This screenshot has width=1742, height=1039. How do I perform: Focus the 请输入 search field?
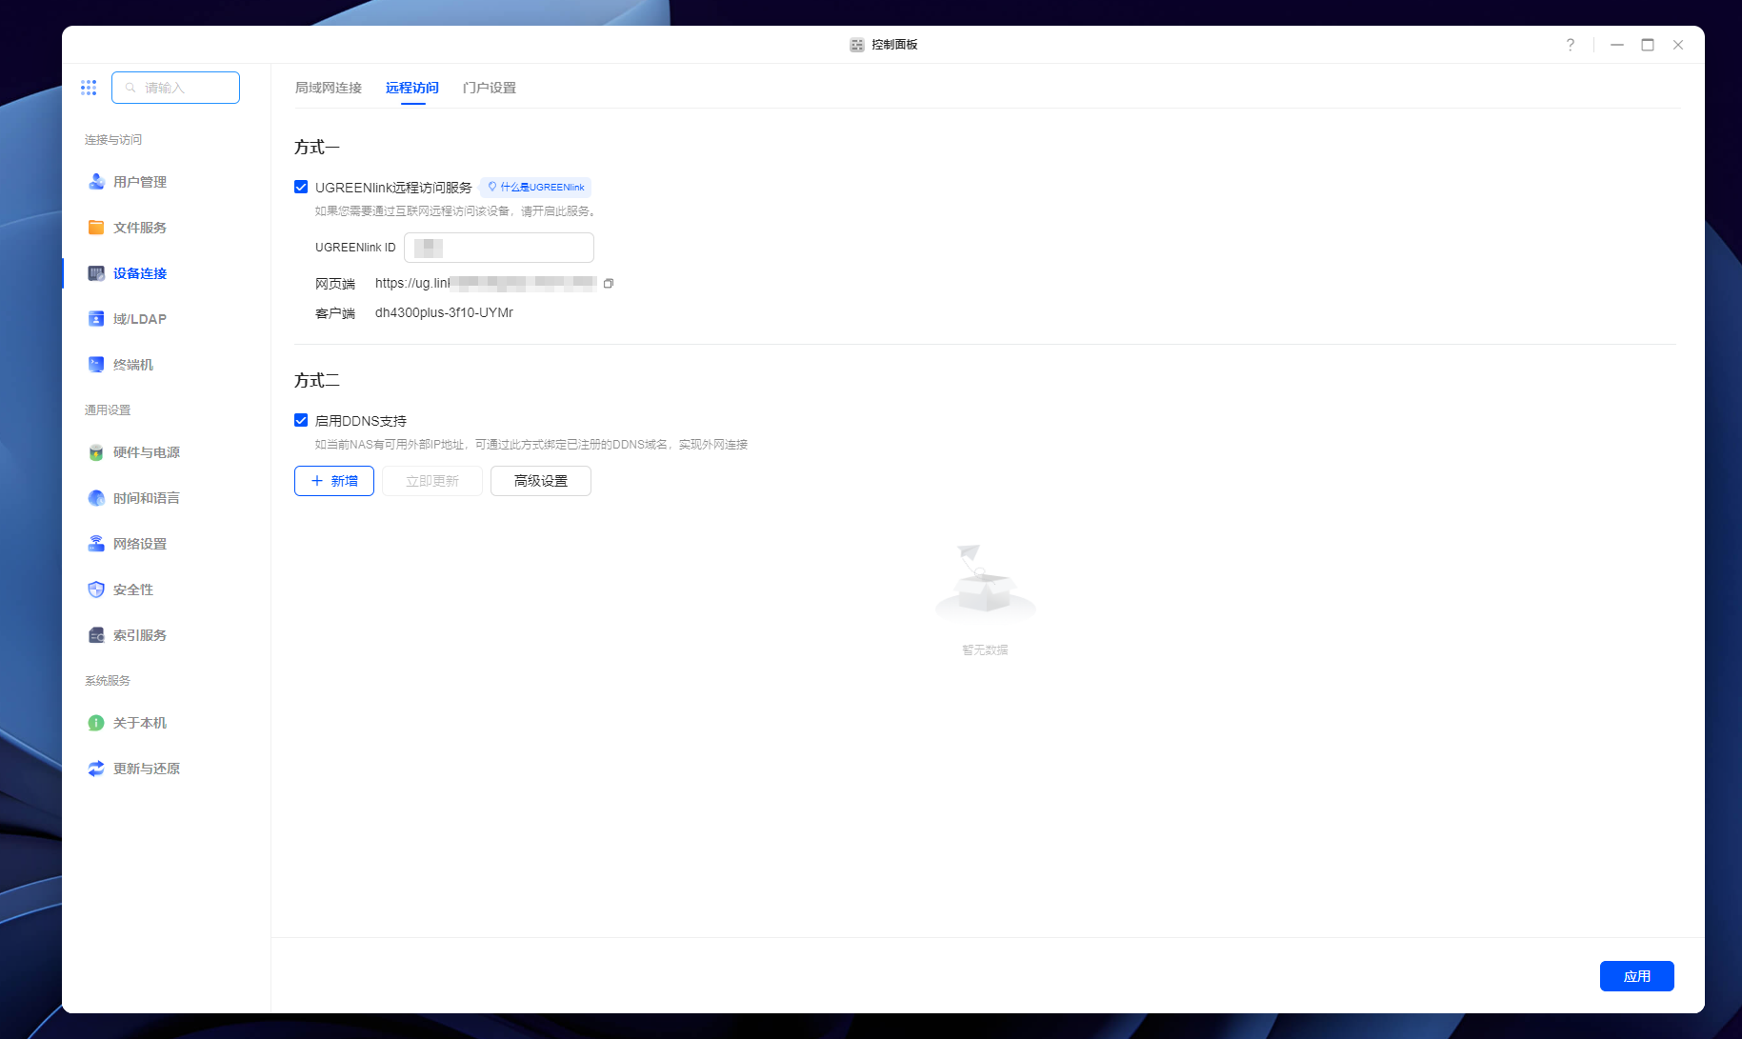[175, 88]
